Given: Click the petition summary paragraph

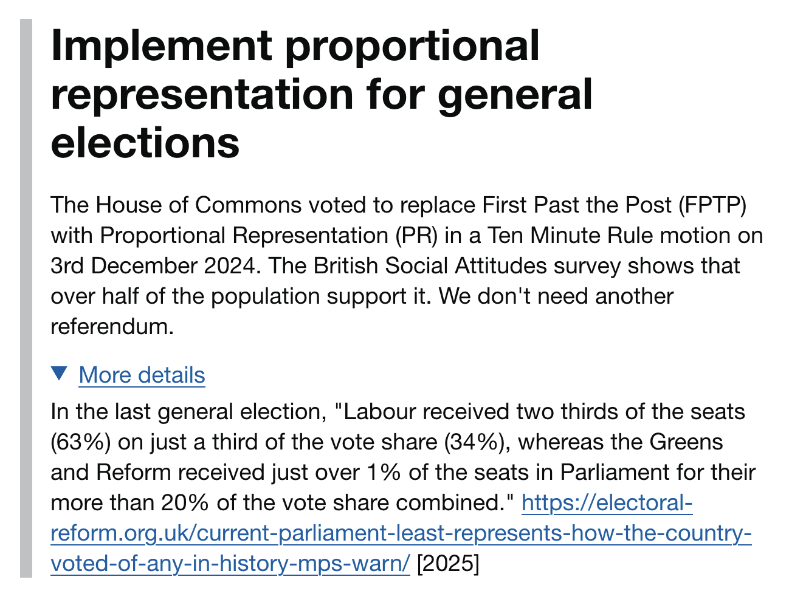Looking at the screenshot, I should click(401, 266).
